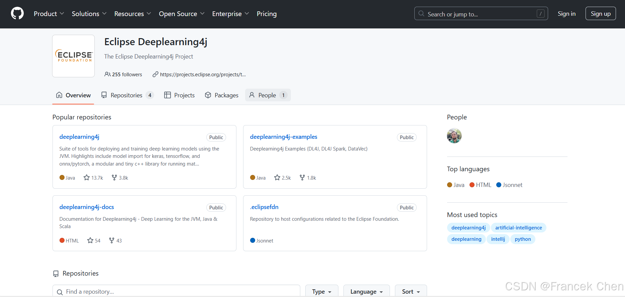
Task: Open the Packages tab
Action: click(222, 95)
